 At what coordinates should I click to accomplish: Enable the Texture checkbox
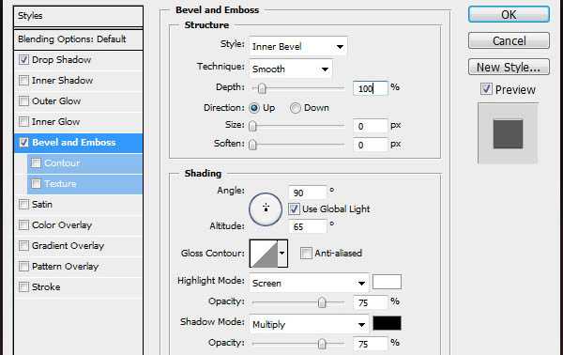[x=36, y=184]
